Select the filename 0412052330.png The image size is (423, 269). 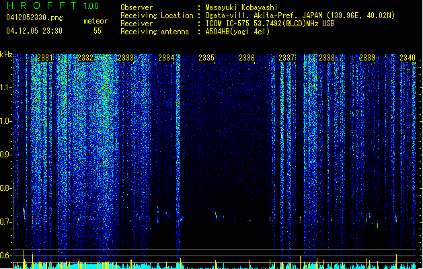34,17
